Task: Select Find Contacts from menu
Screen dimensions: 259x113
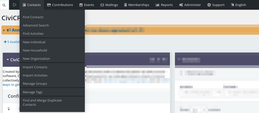Action: point(33,17)
